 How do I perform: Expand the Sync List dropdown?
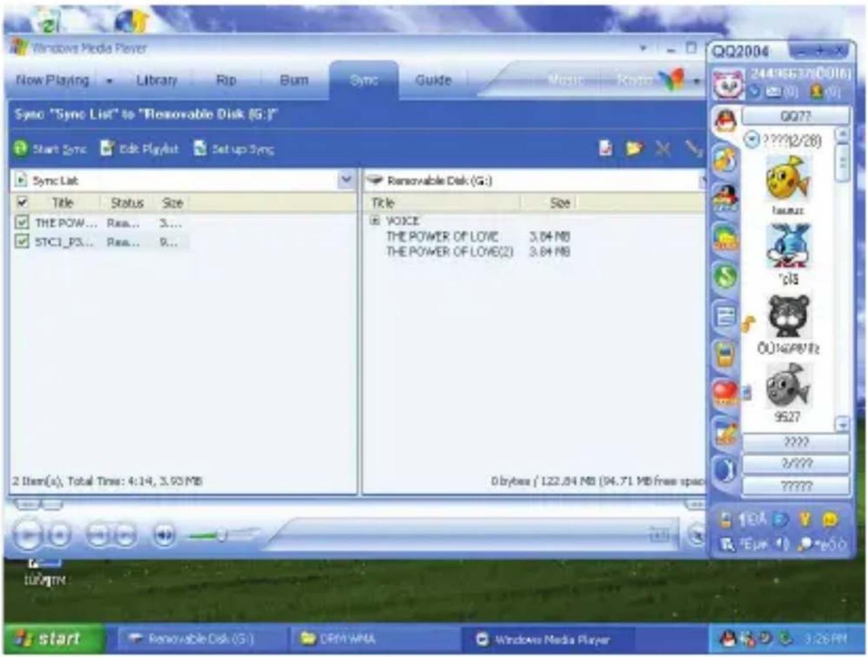pyautogui.click(x=346, y=179)
